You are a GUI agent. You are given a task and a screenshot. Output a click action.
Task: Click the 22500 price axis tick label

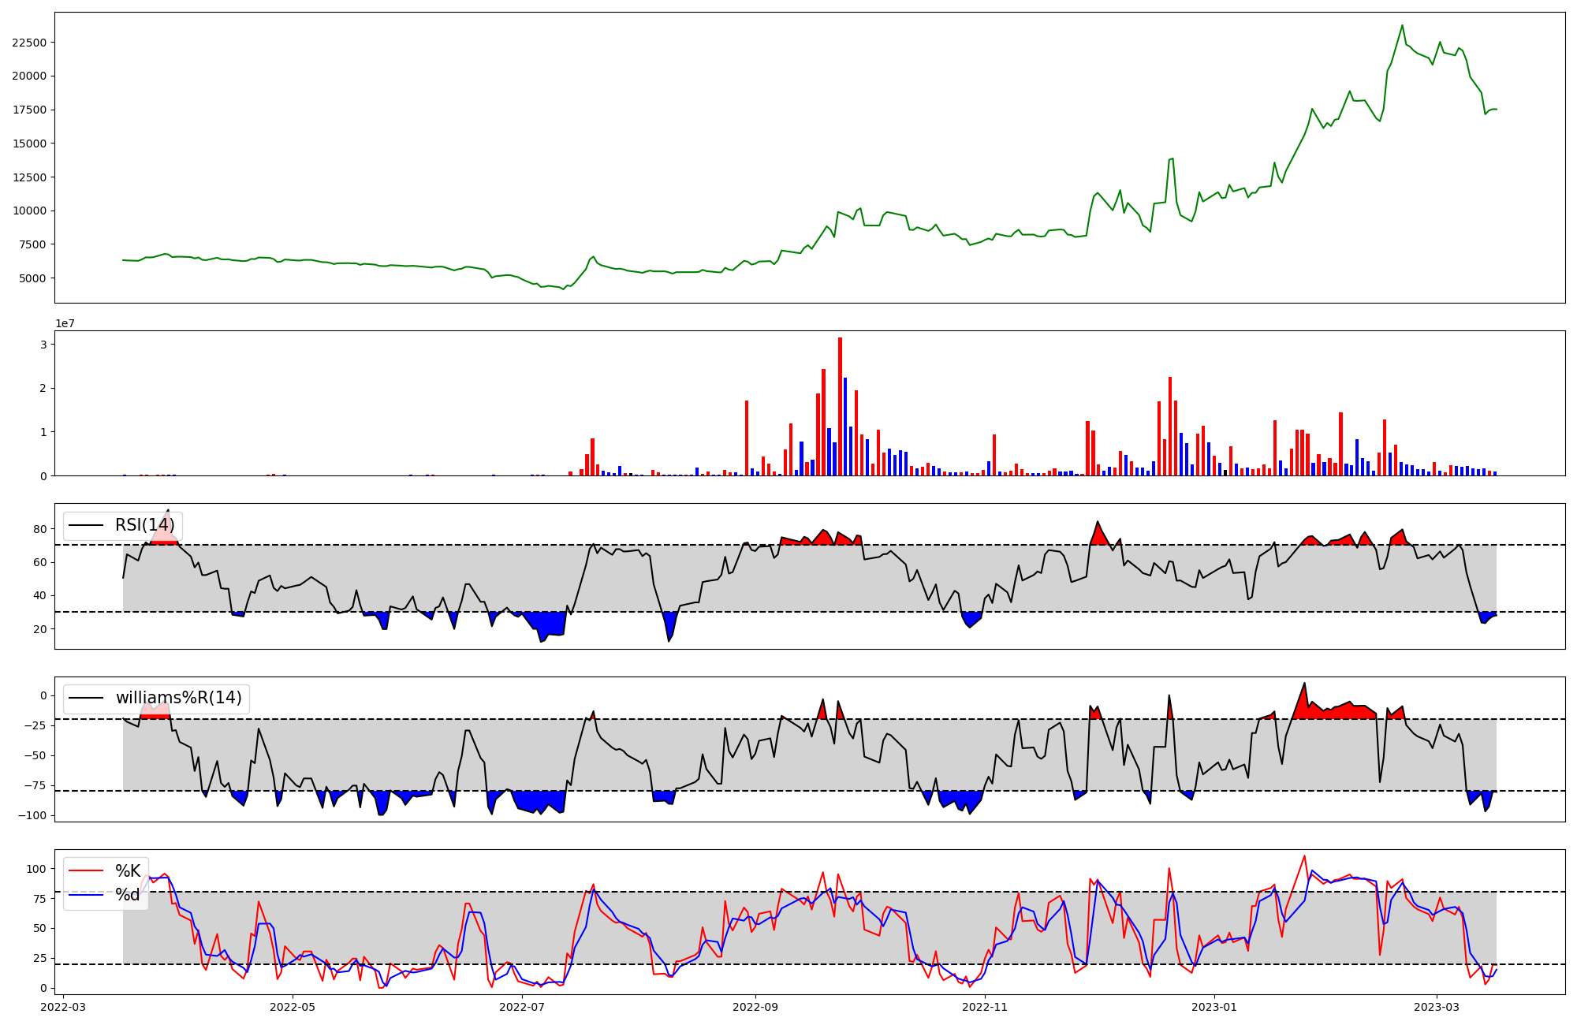(29, 43)
